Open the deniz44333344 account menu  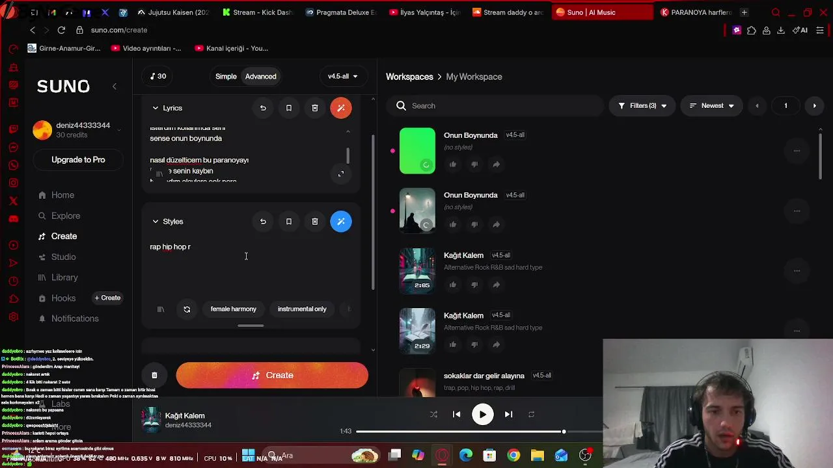[x=77, y=130]
